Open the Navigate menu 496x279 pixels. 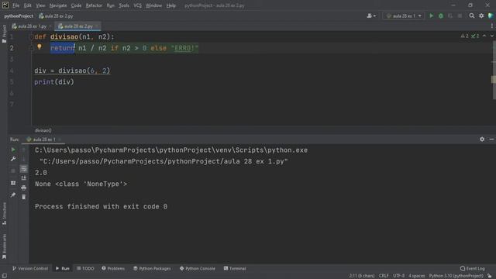point(58,5)
